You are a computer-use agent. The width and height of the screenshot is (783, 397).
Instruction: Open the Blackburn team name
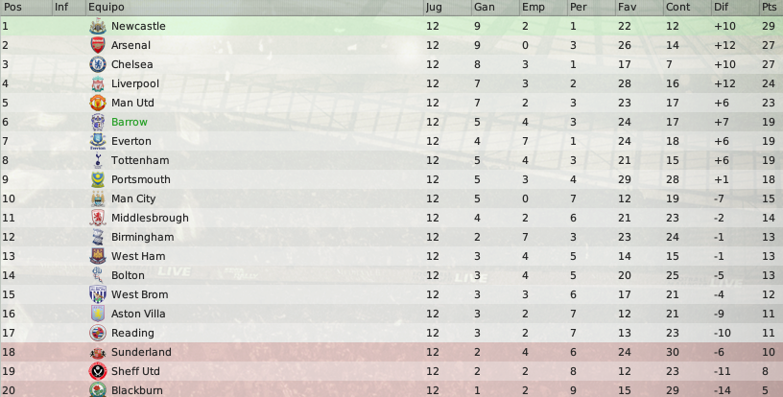click(x=137, y=390)
